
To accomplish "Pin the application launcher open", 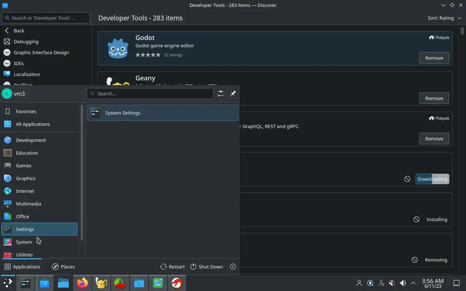I will (x=233, y=93).
